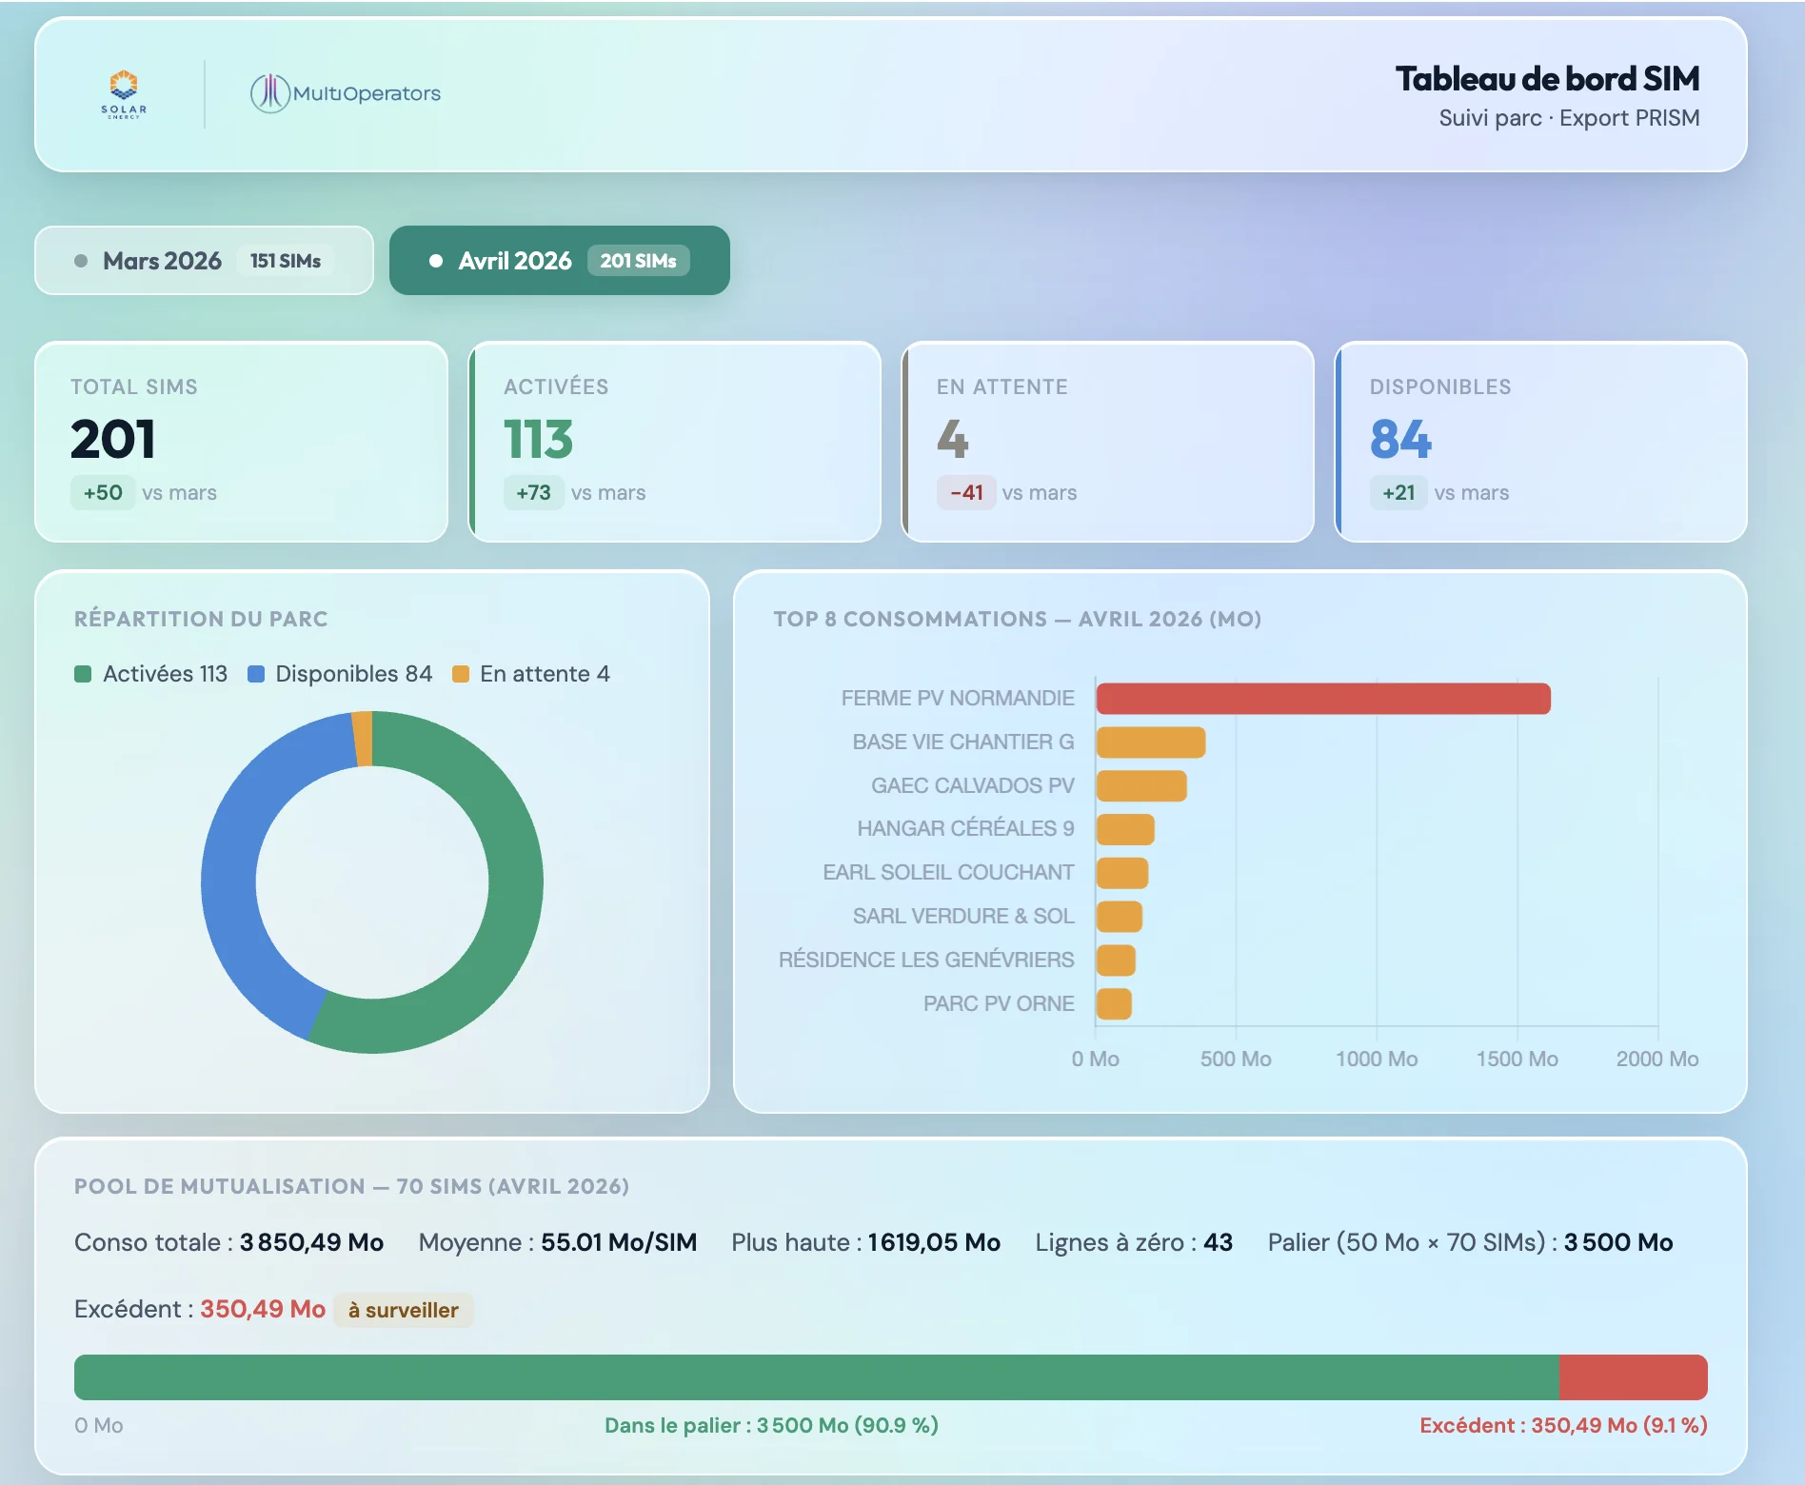
Task: Toggle the En attente 4 legend swatch
Action: [461, 674]
